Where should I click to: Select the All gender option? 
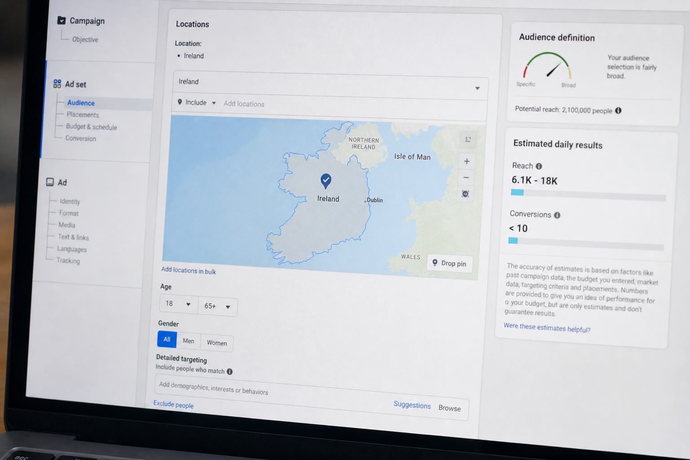pos(167,339)
